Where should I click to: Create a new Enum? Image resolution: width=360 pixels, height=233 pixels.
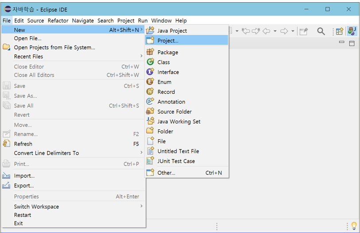[187, 82]
